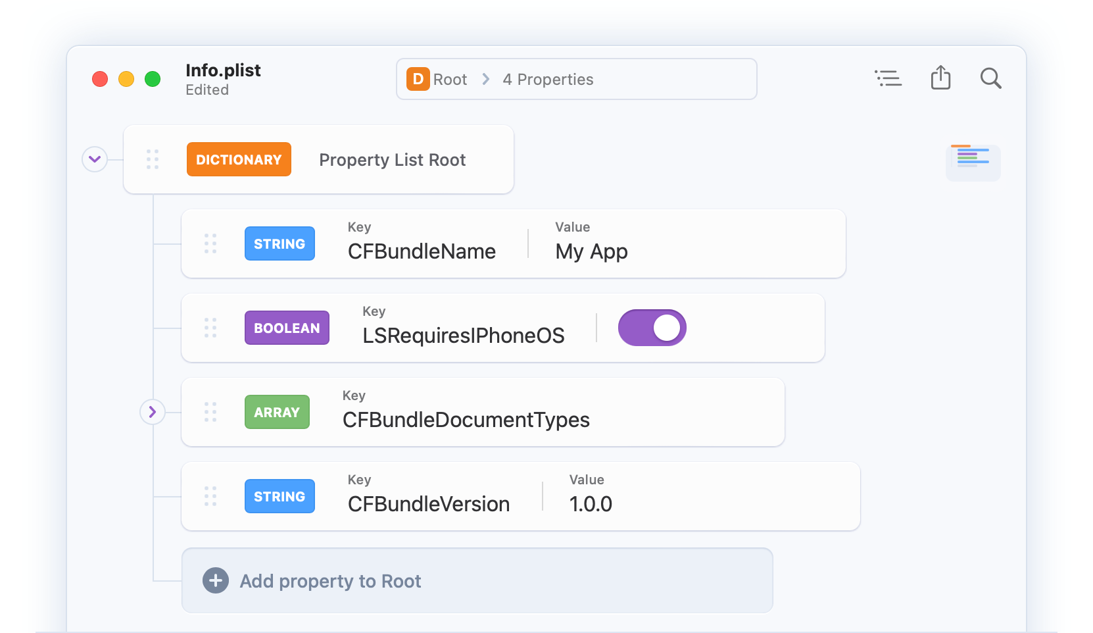Click the Add property to Root button
The image size is (1093, 633).
click(329, 580)
